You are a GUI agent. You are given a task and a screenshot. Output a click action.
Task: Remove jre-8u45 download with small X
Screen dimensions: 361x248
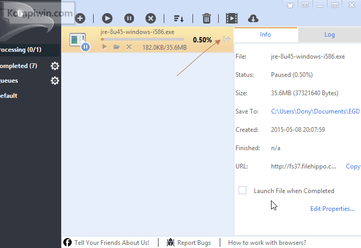(x=129, y=47)
